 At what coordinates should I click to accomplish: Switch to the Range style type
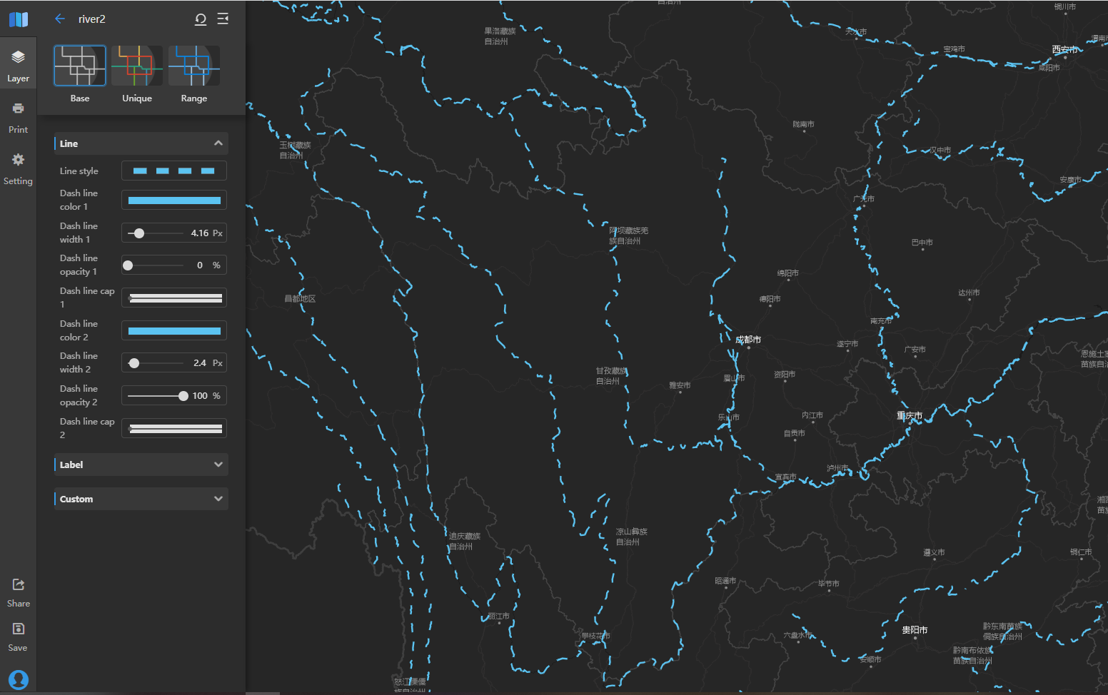(194, 66)
